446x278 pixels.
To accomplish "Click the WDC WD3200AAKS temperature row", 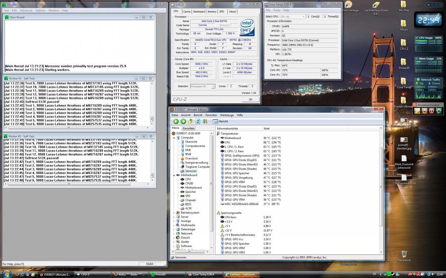I will 250,204.
